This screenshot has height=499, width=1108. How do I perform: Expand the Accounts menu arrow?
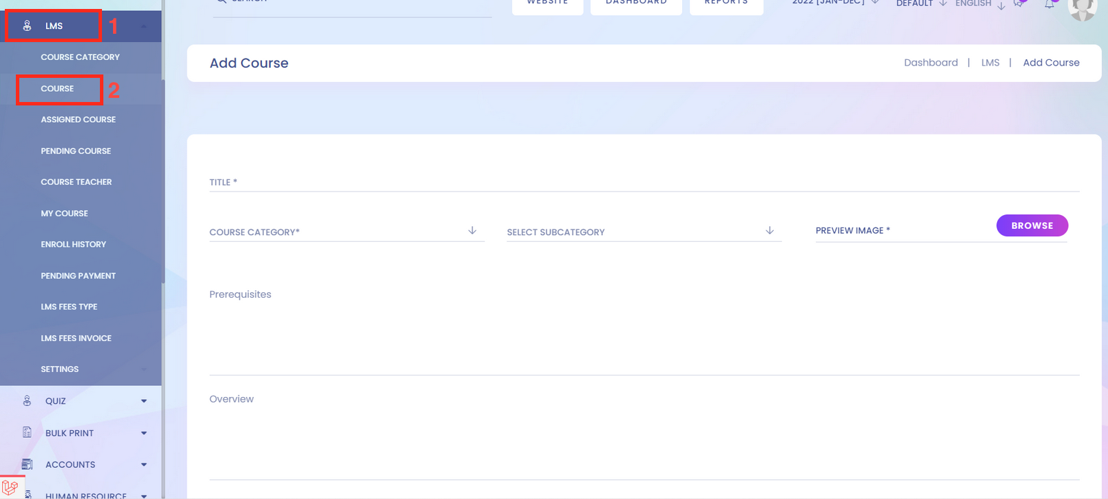pos(144,465)
